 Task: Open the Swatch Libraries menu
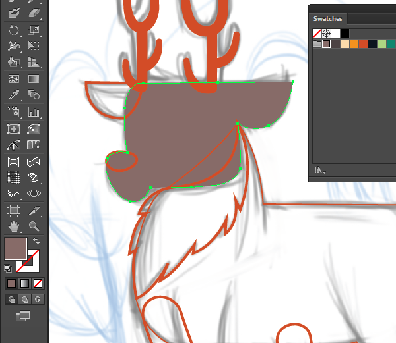[x=320, y=171]
